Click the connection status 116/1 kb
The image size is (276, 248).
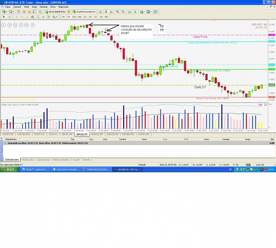[260, 165]
